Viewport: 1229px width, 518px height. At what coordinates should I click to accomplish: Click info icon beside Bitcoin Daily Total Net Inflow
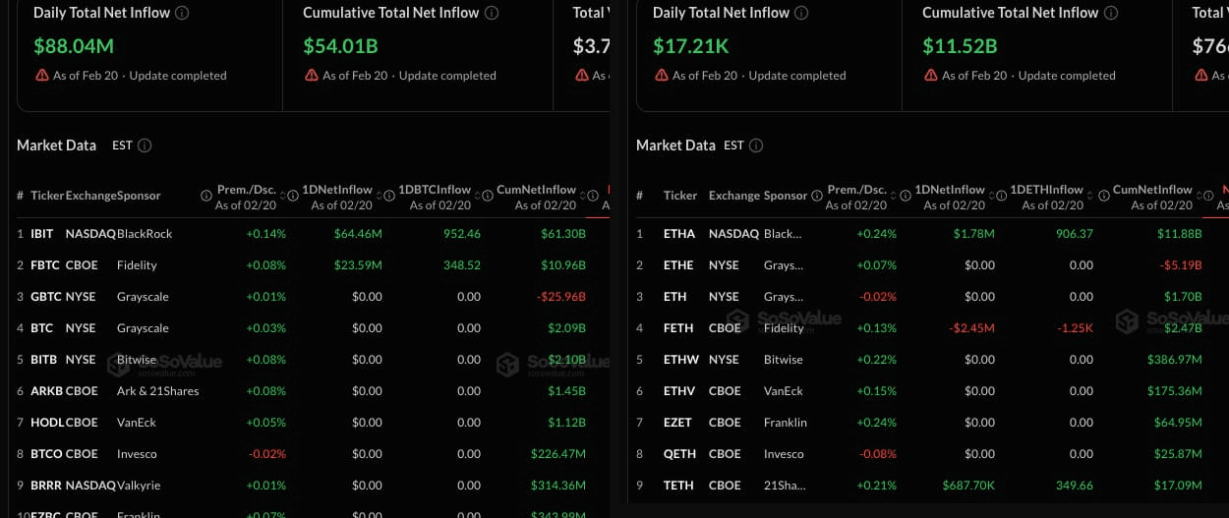pyautogui.click(x=183, y=14)
